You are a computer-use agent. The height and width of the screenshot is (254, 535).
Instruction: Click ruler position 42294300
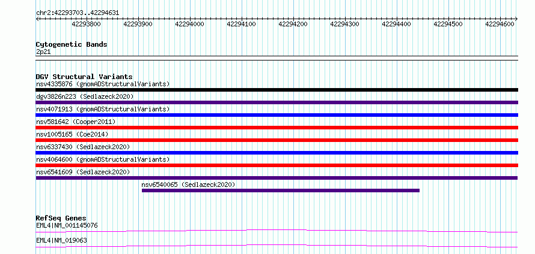(x=345, y=24)
